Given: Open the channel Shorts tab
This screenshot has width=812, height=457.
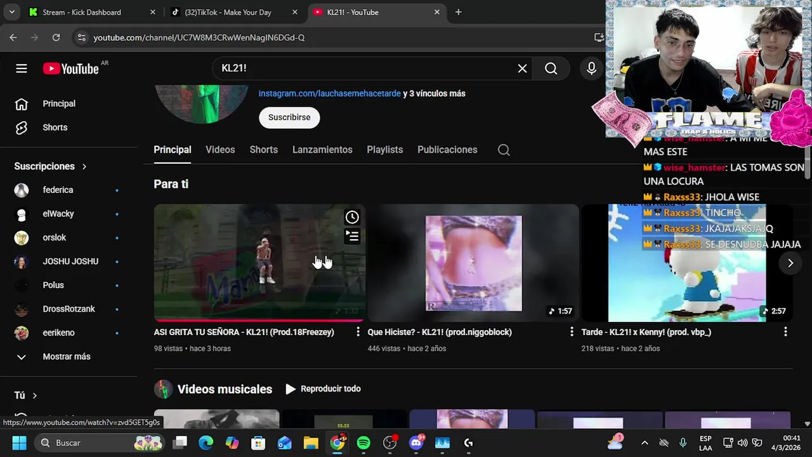Looking at the screenshot, I should tap(263, 150).
